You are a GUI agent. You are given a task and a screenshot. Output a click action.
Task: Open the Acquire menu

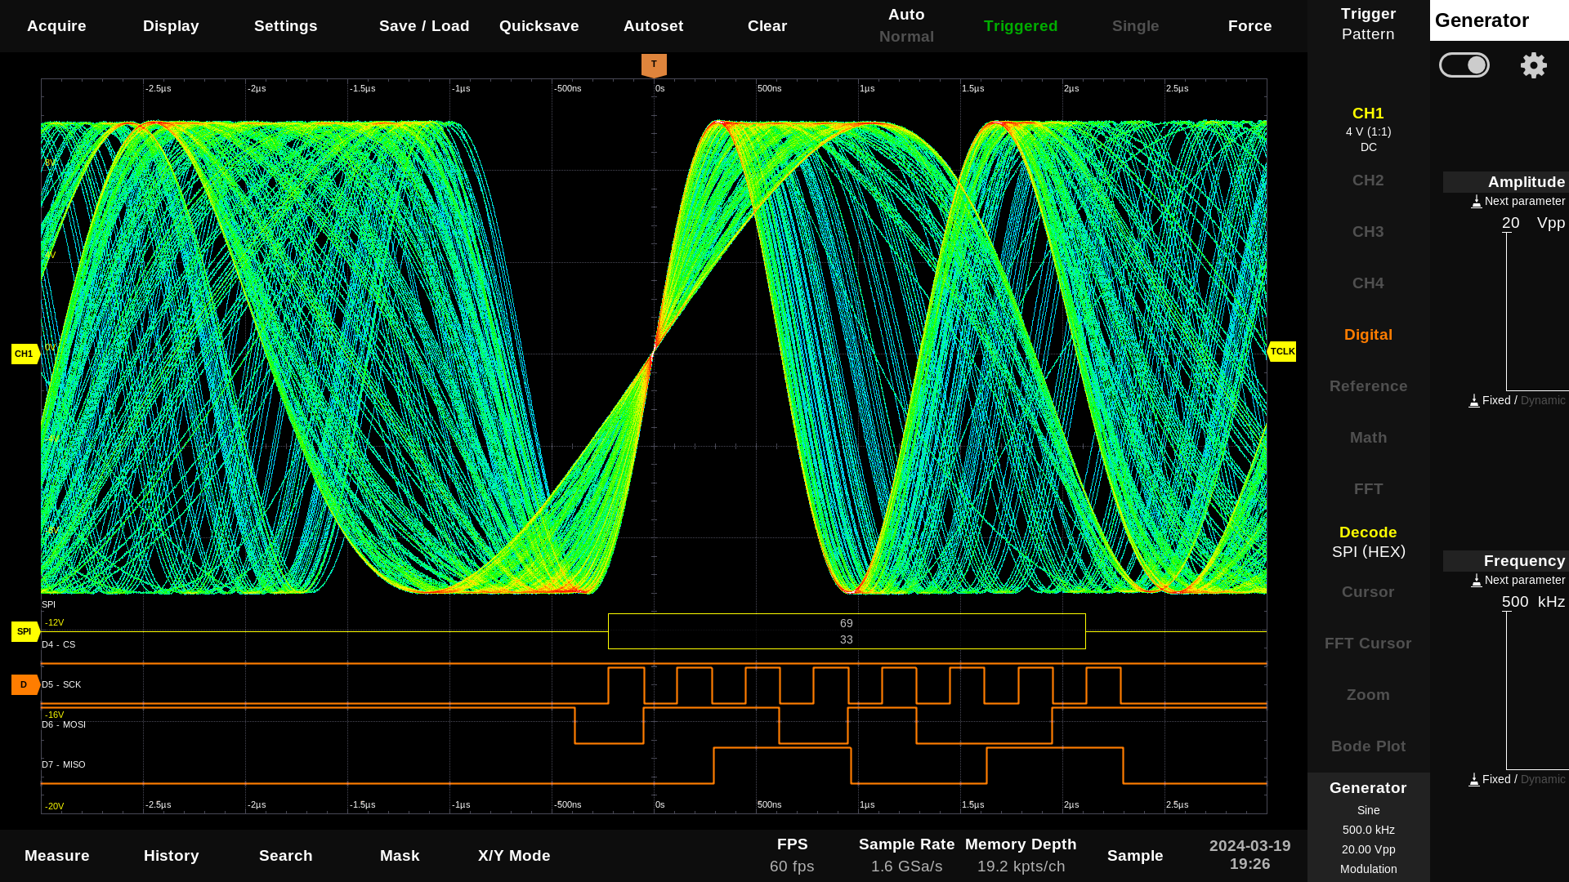click(56, 26)
